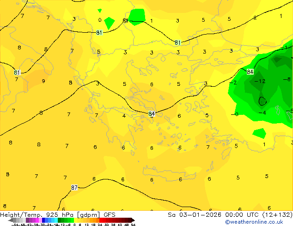
Task: Click the '-4' temperature value
Action: 262,113
